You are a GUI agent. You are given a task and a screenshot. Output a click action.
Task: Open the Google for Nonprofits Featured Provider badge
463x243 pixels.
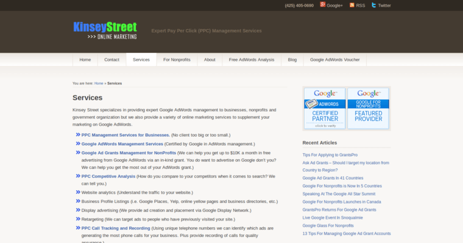[369, 108]
